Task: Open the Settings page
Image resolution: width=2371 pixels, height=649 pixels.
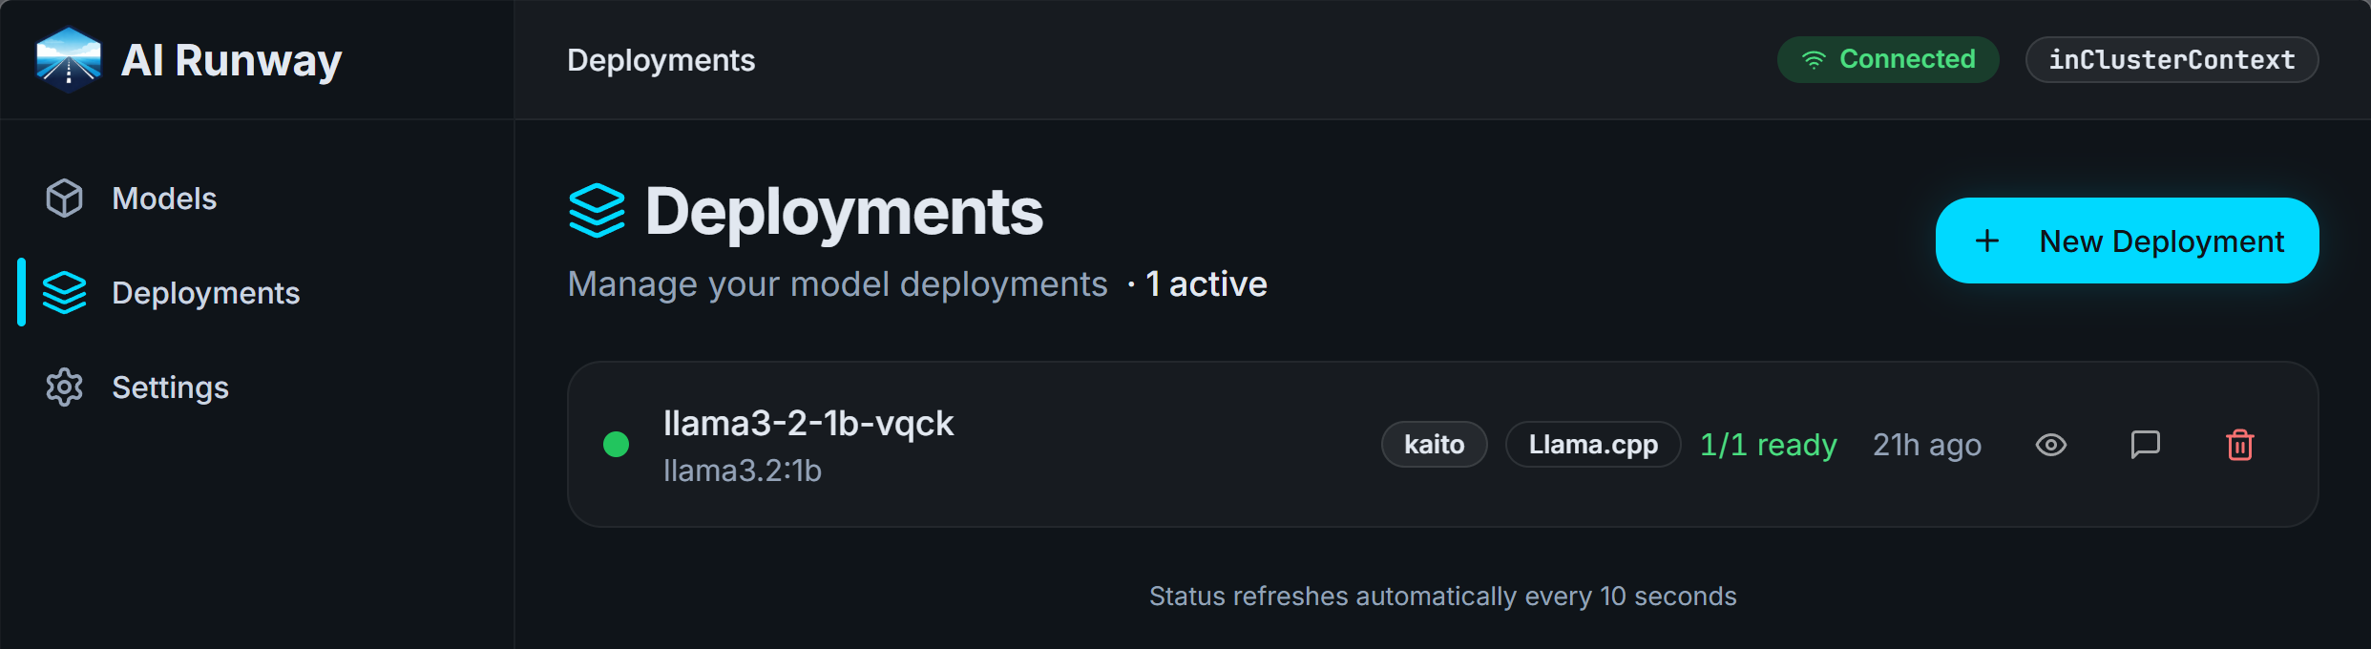Action: point(170,387)
